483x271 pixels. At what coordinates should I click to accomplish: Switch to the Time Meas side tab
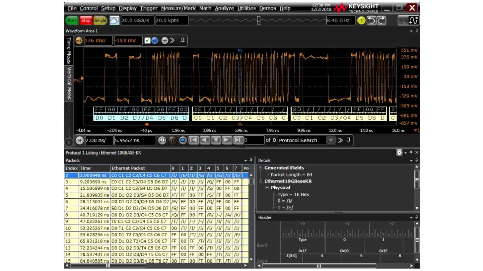click(x=69, y=50)
